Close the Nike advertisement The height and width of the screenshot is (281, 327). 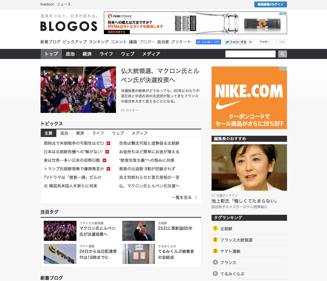pos(285,68)
